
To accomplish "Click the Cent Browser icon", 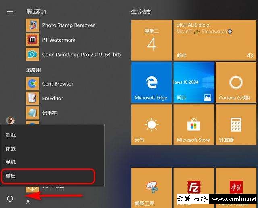I will pyautogui.click(x=32, y=84).
